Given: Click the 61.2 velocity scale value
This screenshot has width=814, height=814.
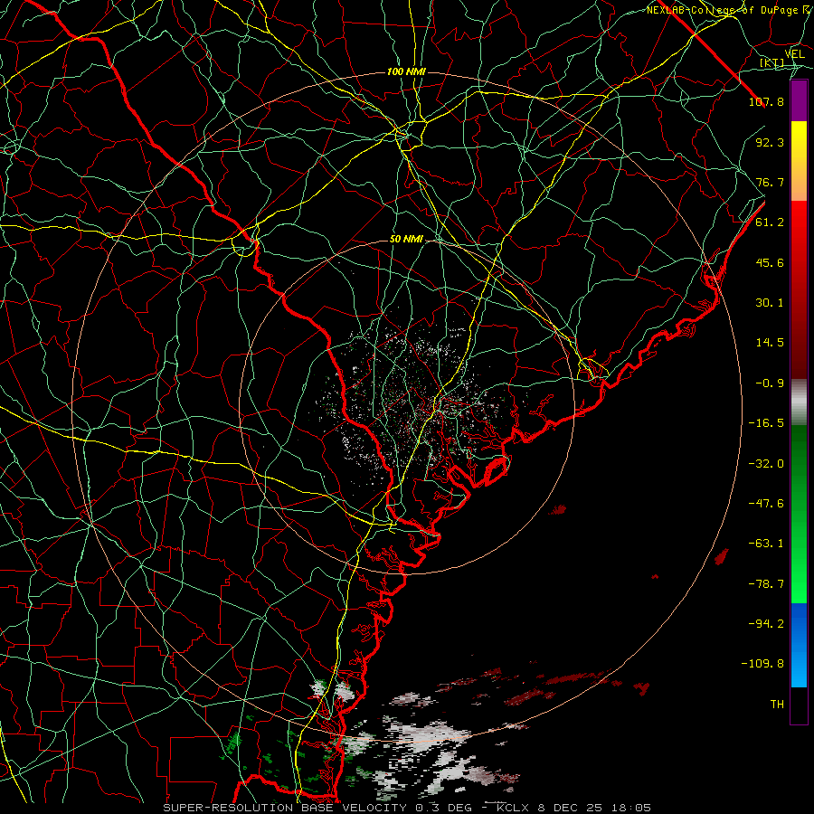Looking at the screenshot, I should [770, 222].
